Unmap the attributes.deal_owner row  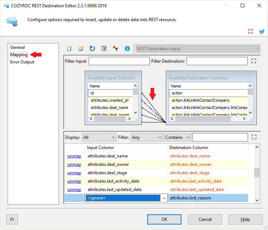pyautogui.click(x=74, y=164)
